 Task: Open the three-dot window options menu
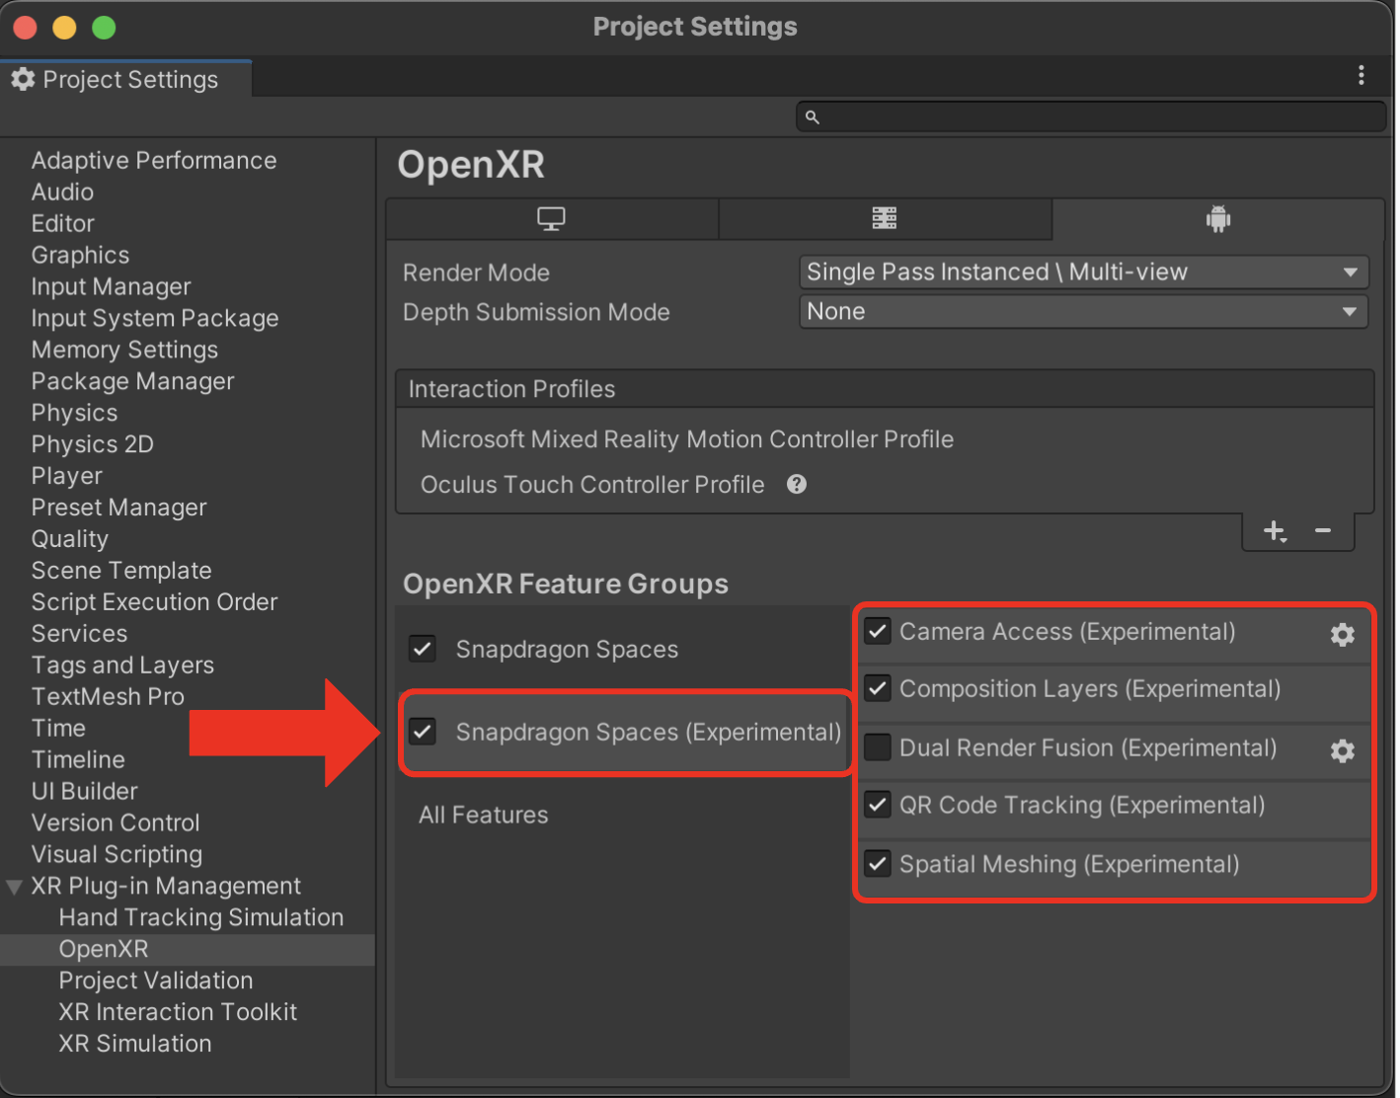pos(1361,75)
